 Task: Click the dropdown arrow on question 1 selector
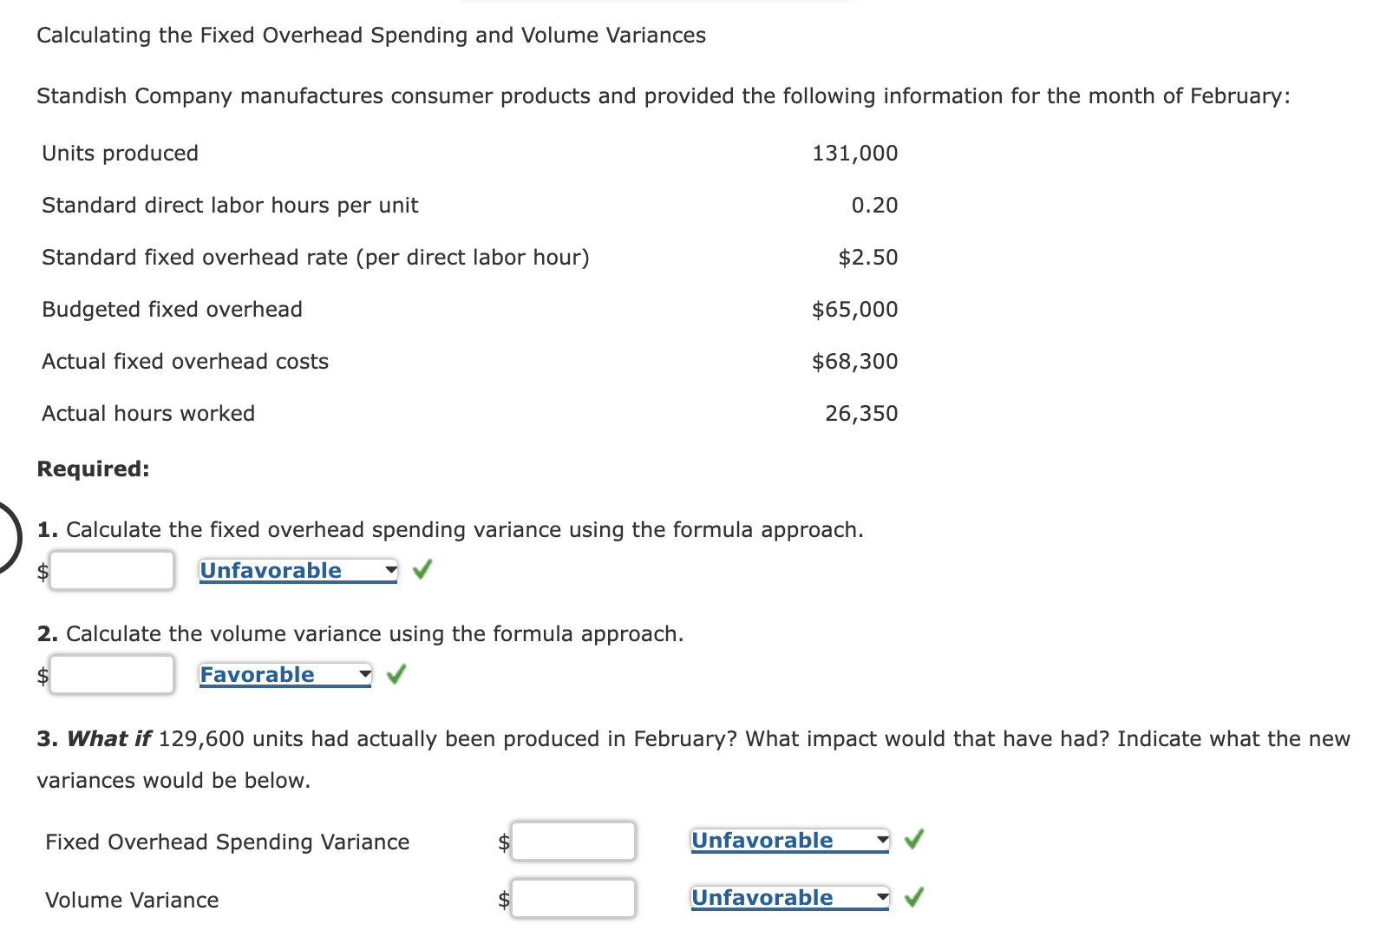pyautogui.click(x=389, y=570)
